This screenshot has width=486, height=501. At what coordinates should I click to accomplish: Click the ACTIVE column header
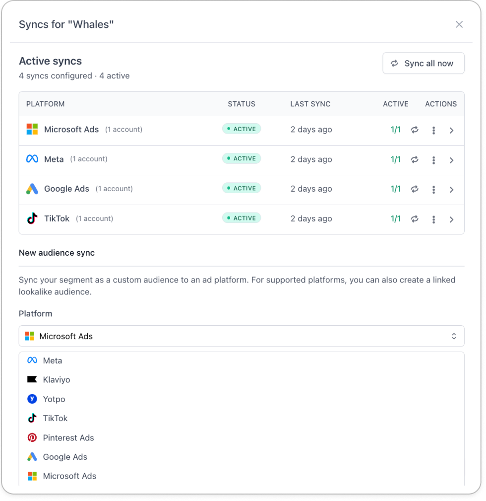(395, 104)
